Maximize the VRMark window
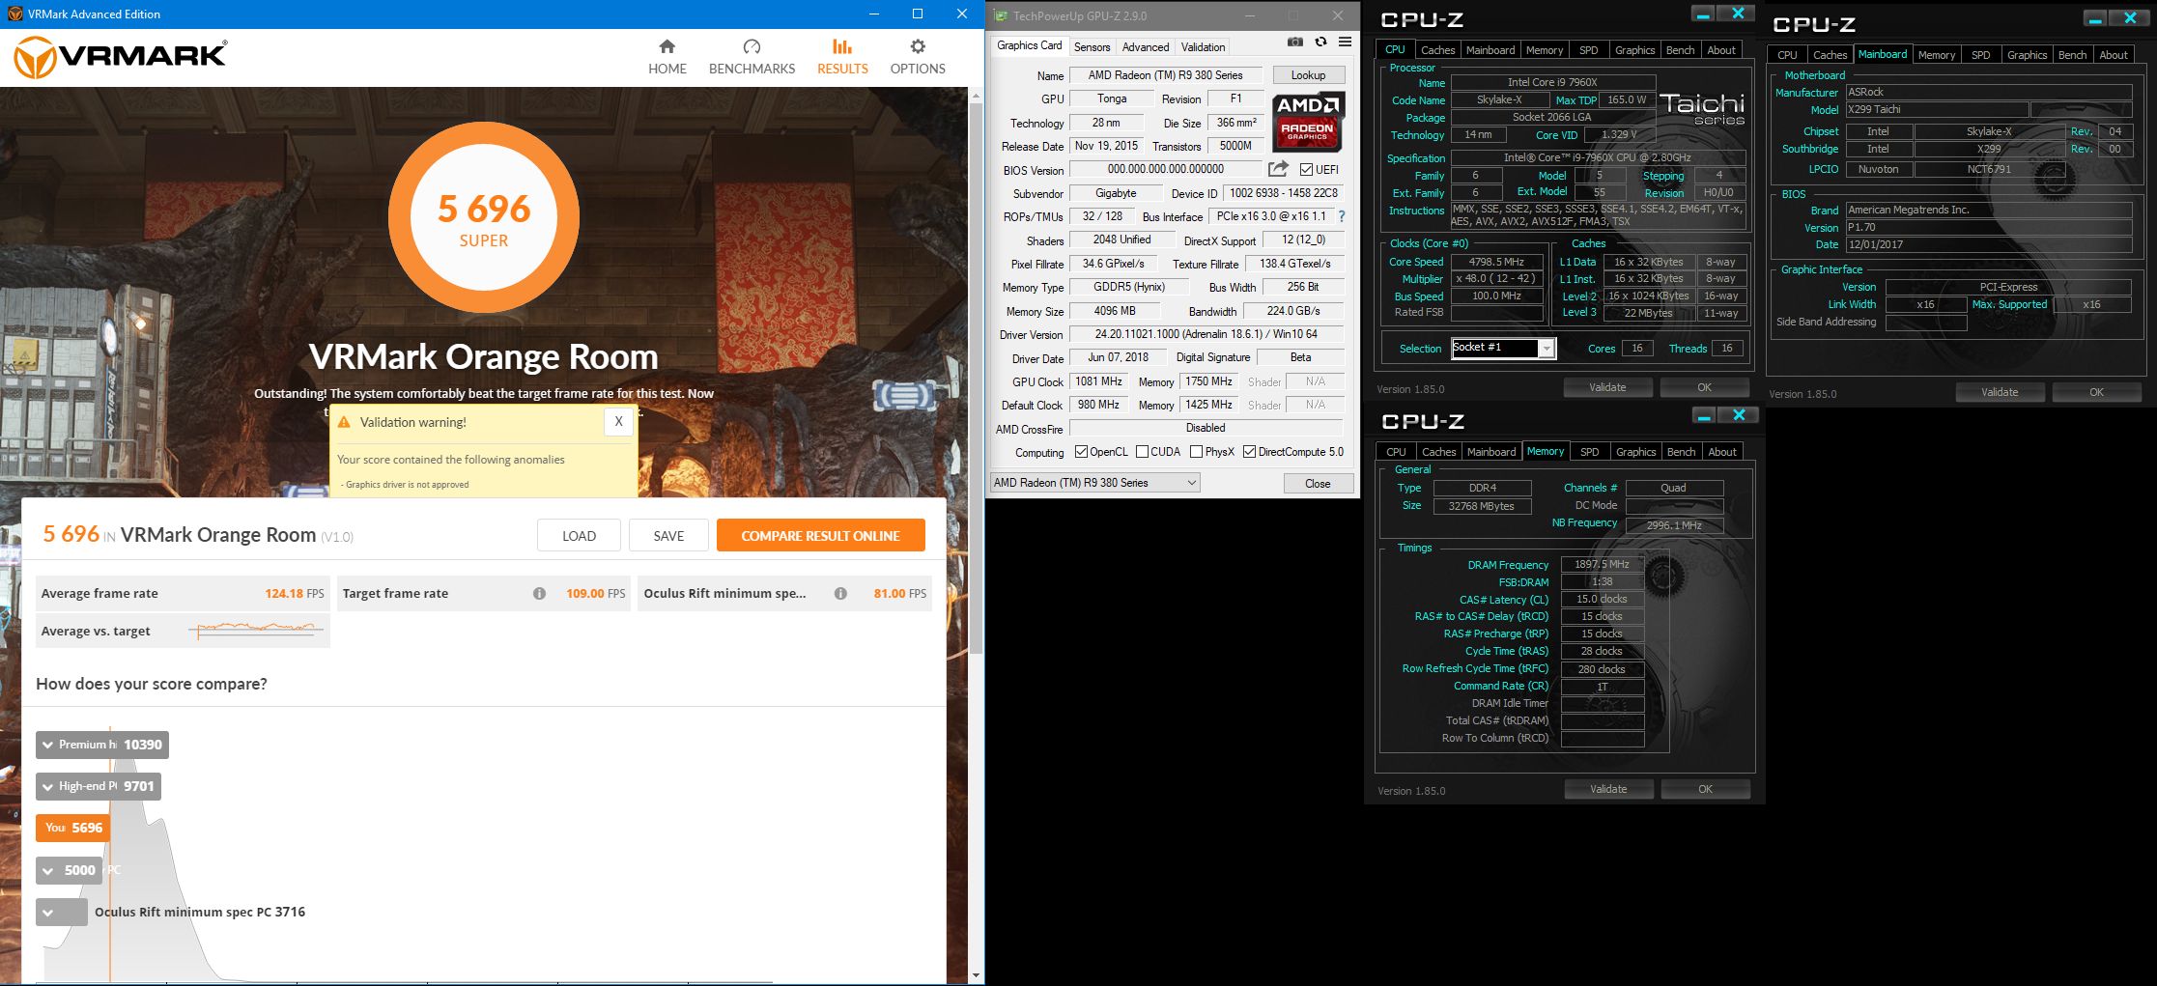 tap(918, 14)
